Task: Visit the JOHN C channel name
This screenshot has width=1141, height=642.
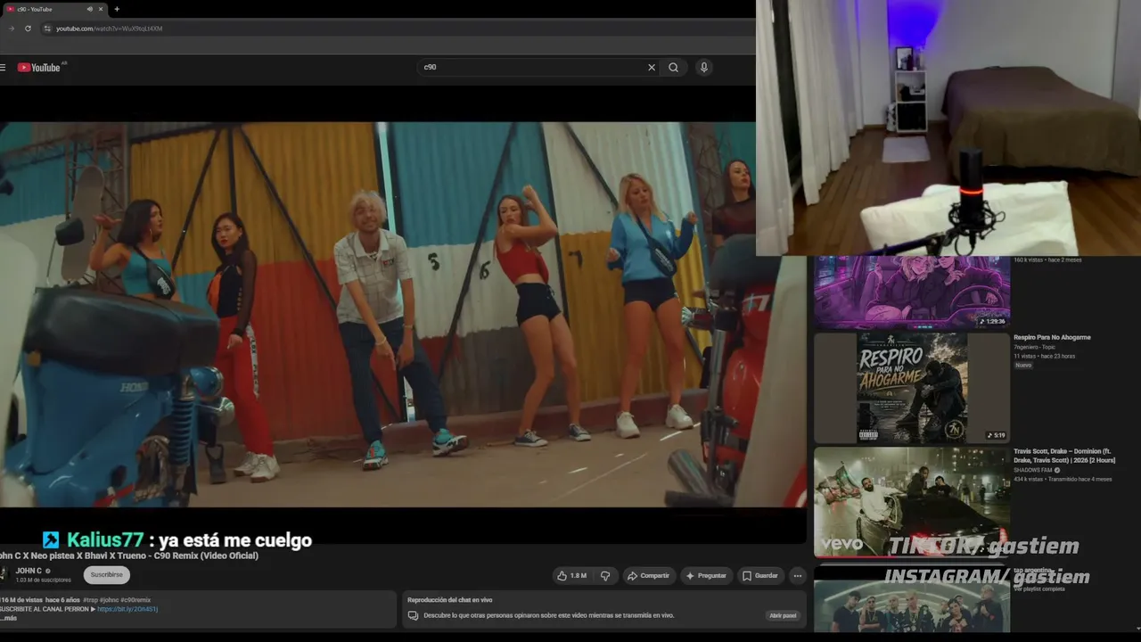Action: 29,571
